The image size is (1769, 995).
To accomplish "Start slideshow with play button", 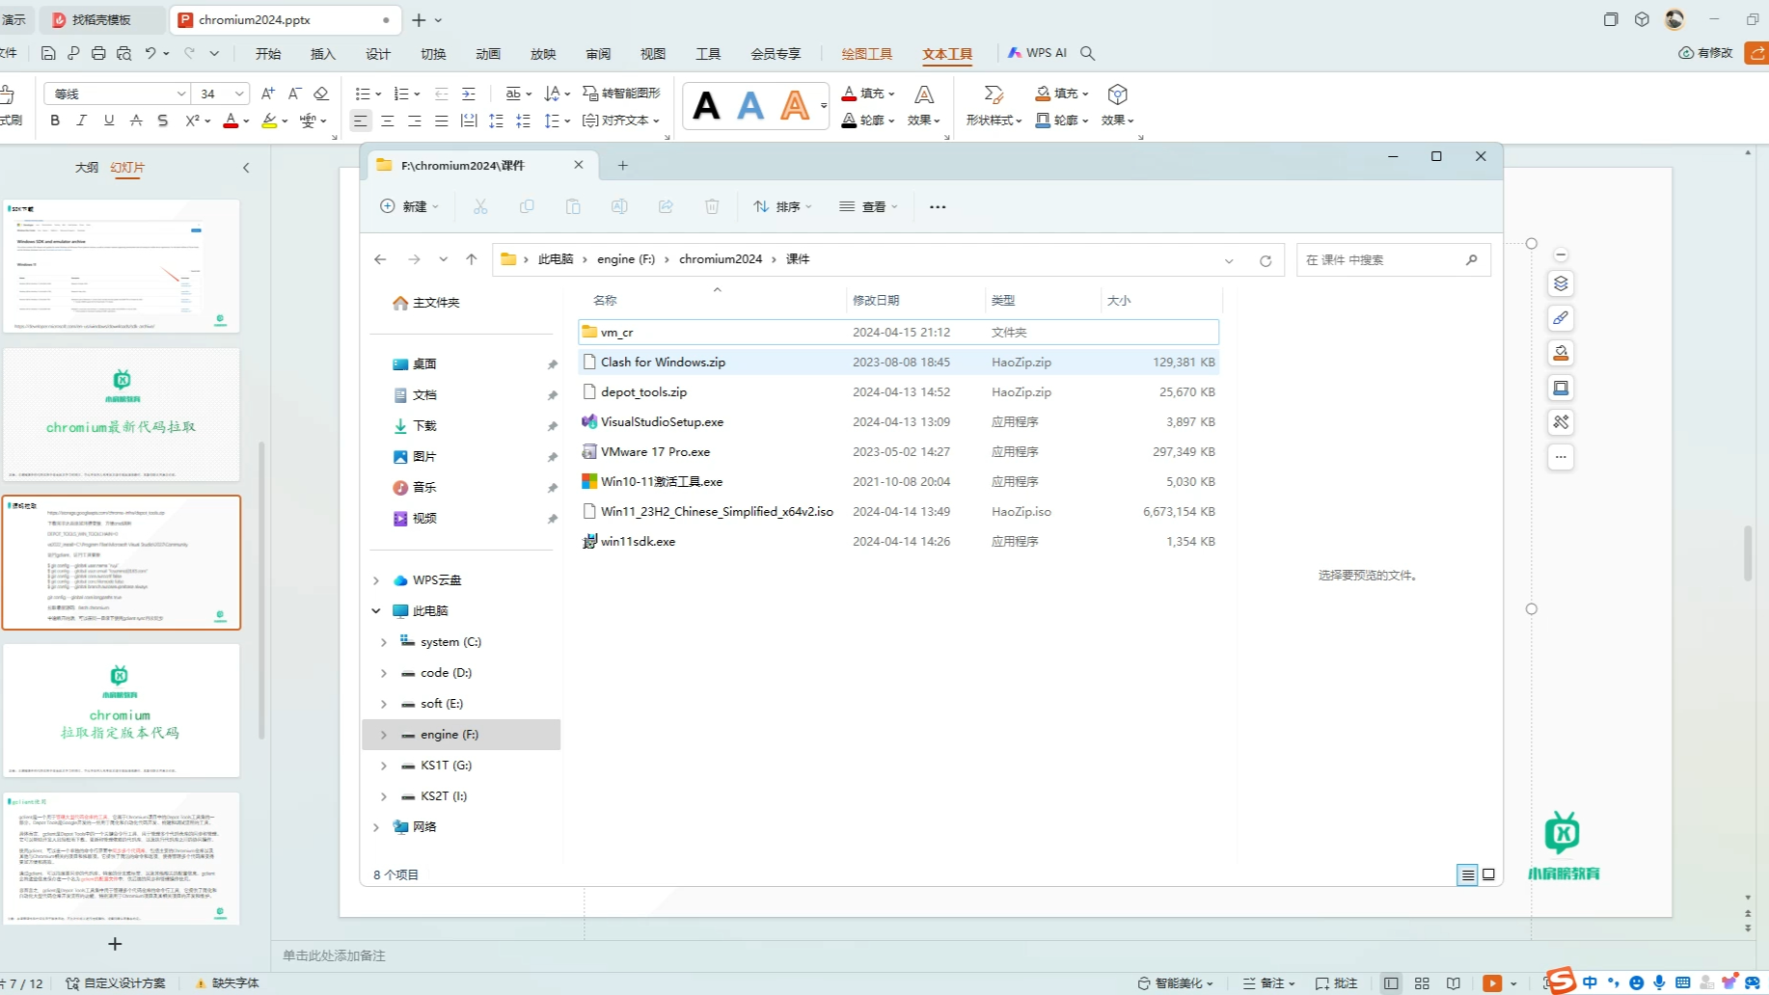I will (1492, 983).
